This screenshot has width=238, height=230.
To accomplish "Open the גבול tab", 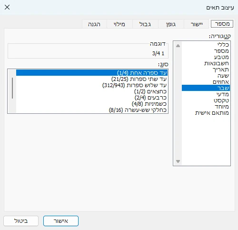I will point(145,24).
